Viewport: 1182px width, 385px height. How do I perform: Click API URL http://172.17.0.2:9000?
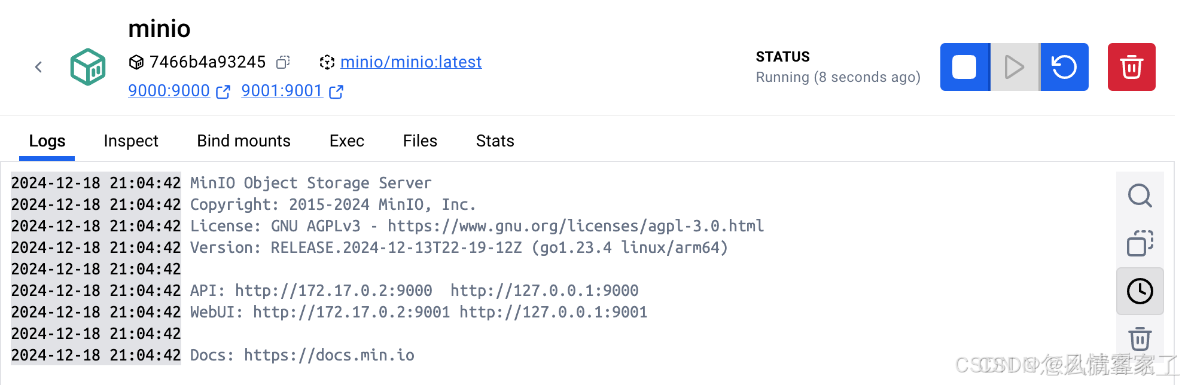(x=333, y=291)
